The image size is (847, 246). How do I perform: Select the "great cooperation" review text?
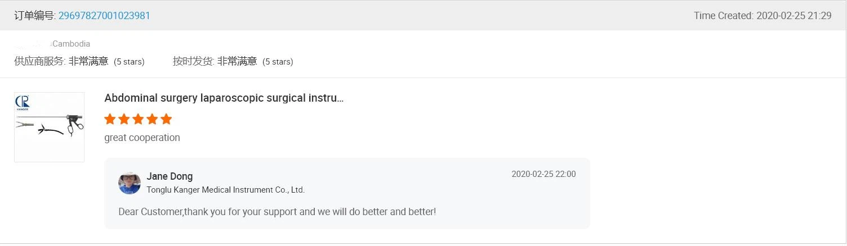pos(142,138)
